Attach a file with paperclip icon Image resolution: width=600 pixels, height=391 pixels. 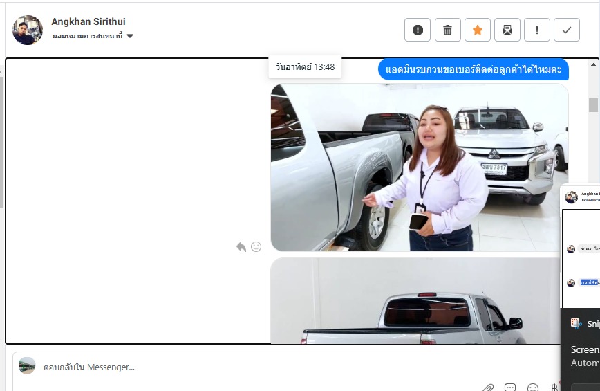coord(488,387)
